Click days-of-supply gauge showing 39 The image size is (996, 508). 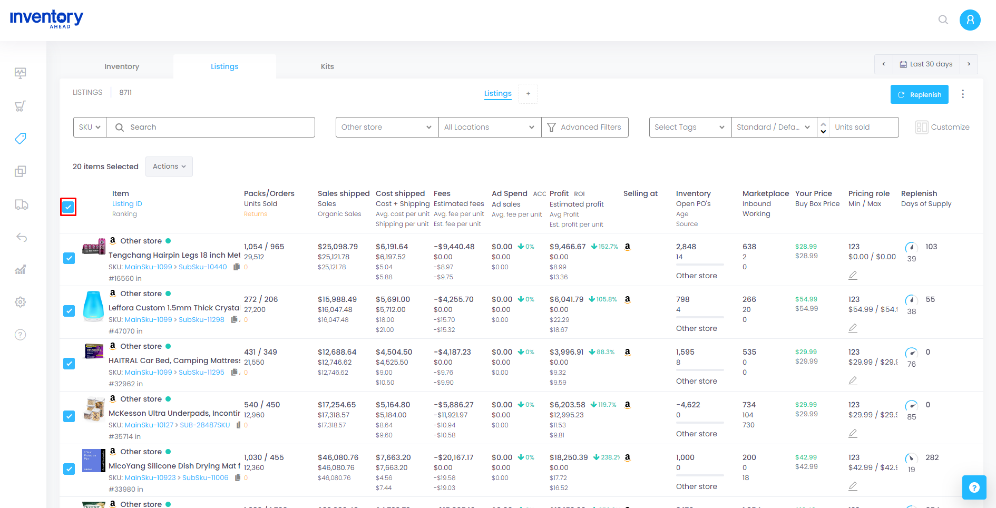click(x=911, y=247)
